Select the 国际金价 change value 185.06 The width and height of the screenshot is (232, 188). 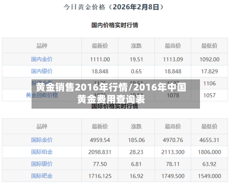(136, 140)
